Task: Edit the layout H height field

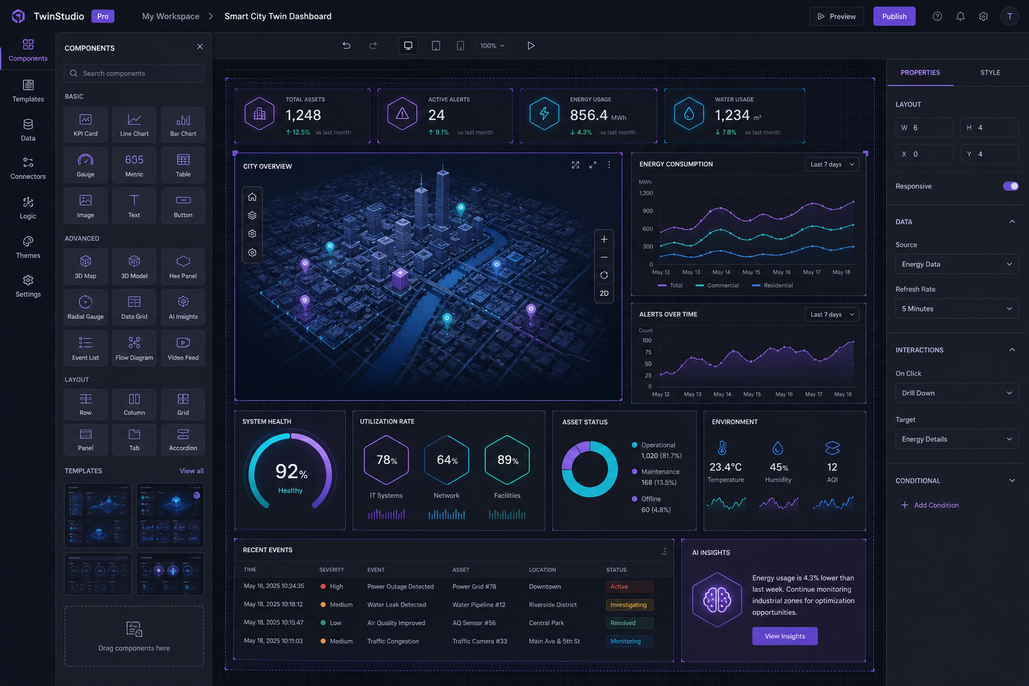Action: click(x=989, y=127)
